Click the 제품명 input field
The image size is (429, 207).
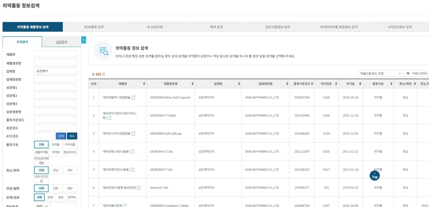pos(56,54)
